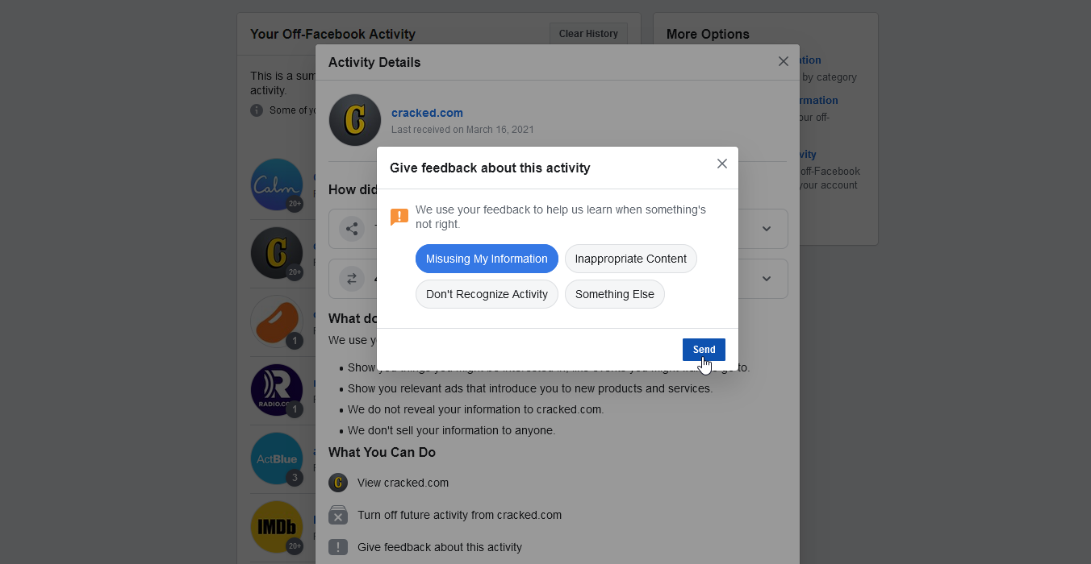Click the Last received on March 16, 2021 text
The width and height of the screenshot is (1091, 564).
(x=462, y=130)
